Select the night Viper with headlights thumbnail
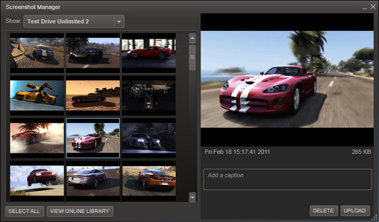This screenshot has width=379, height=222. 149,138
